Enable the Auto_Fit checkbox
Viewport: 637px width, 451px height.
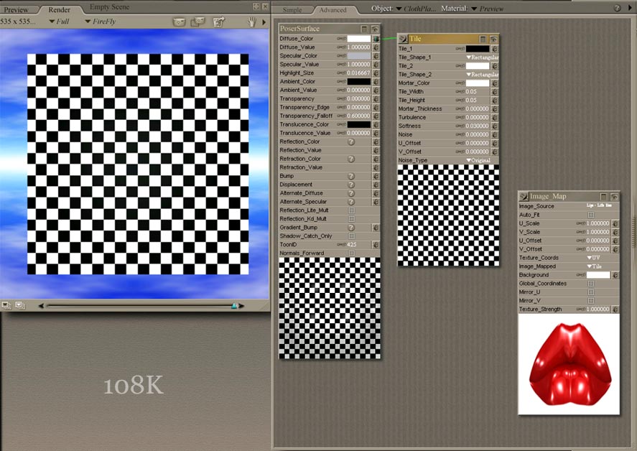click(591, 215)
